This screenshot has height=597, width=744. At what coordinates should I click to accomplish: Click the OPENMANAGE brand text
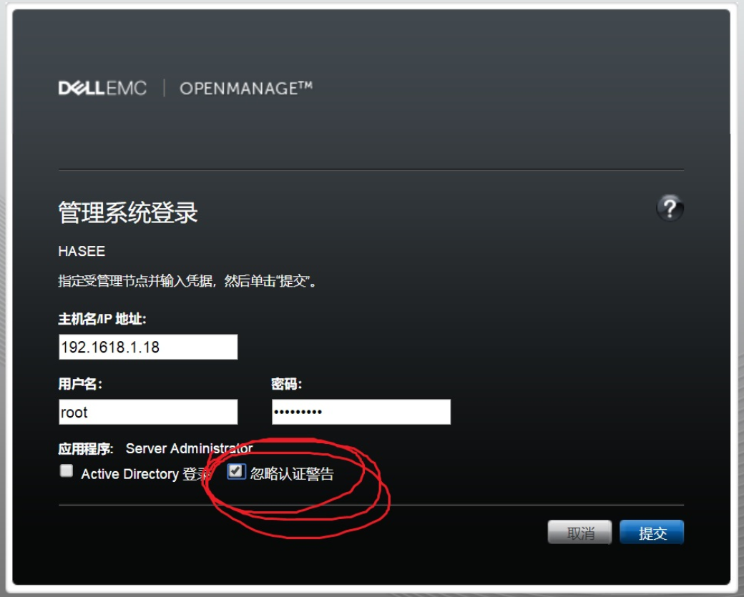[246, 88]
